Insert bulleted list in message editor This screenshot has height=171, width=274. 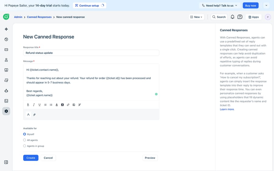45,105
